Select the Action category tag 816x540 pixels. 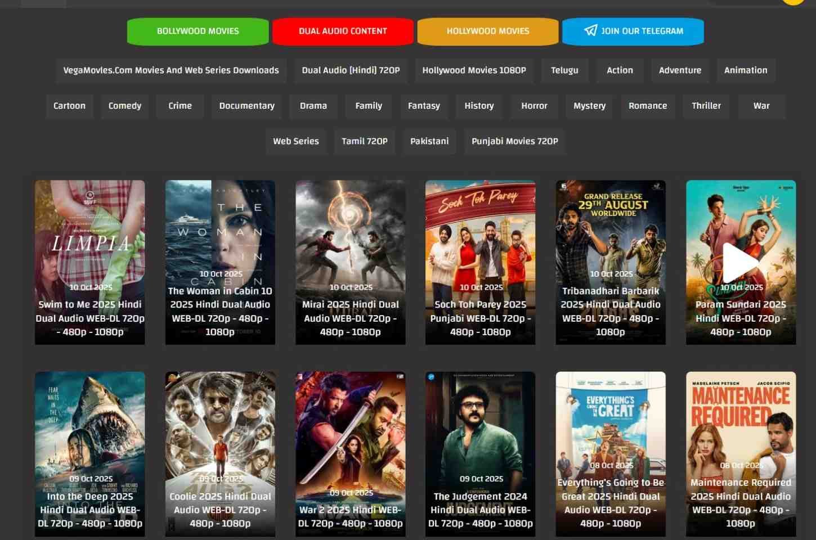click(x=620, y=70)
